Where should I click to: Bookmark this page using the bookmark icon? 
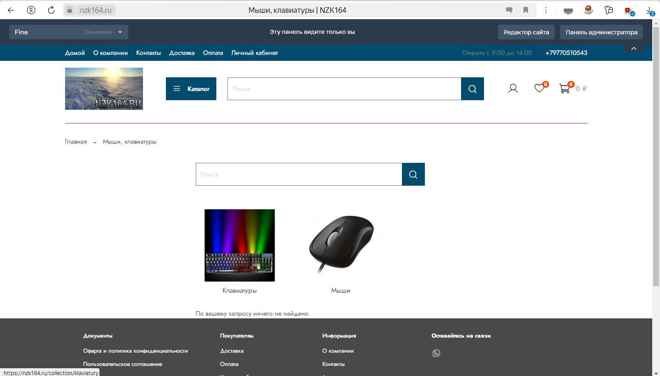[526, 10]
